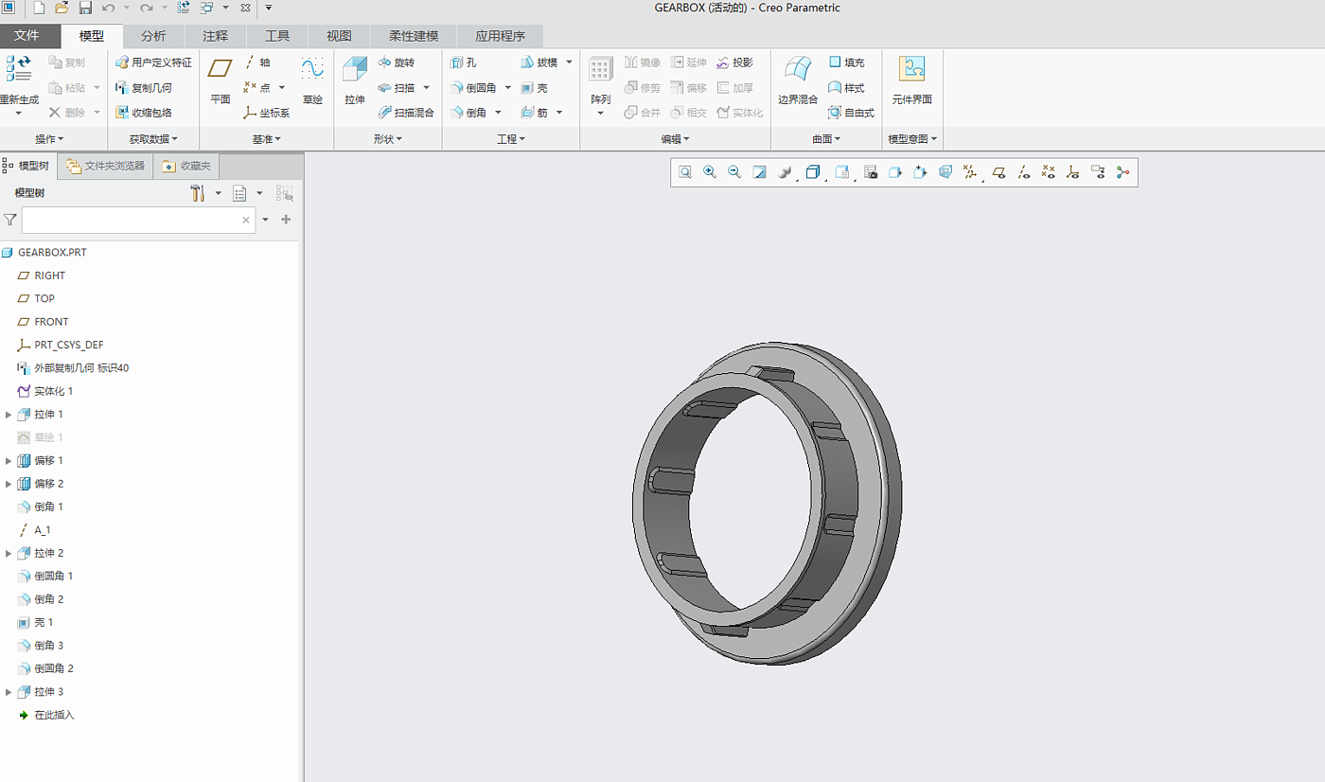The width and height of the screenshot is (1325, 782).
Task: Click the zoom in magnifier icon
Action: pos(710,172)
